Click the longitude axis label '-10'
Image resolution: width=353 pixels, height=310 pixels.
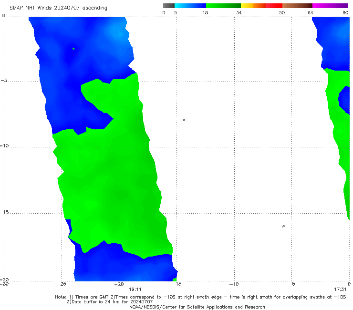pyautogui.click(x=234, y=284)
